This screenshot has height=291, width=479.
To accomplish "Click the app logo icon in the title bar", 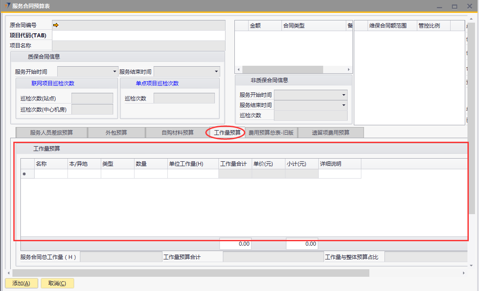I will (7, 6).
